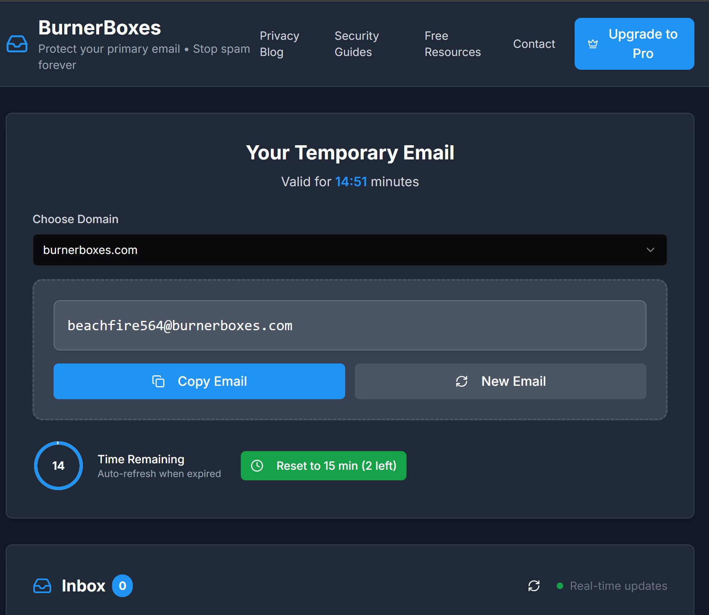
Task: Expand domain options to pick another domain
Action: 349,250
